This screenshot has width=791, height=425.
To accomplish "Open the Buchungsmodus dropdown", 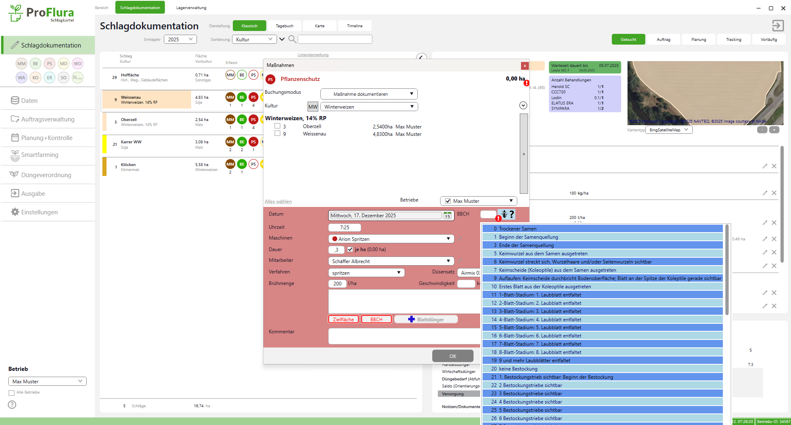I will coord(369,94).
